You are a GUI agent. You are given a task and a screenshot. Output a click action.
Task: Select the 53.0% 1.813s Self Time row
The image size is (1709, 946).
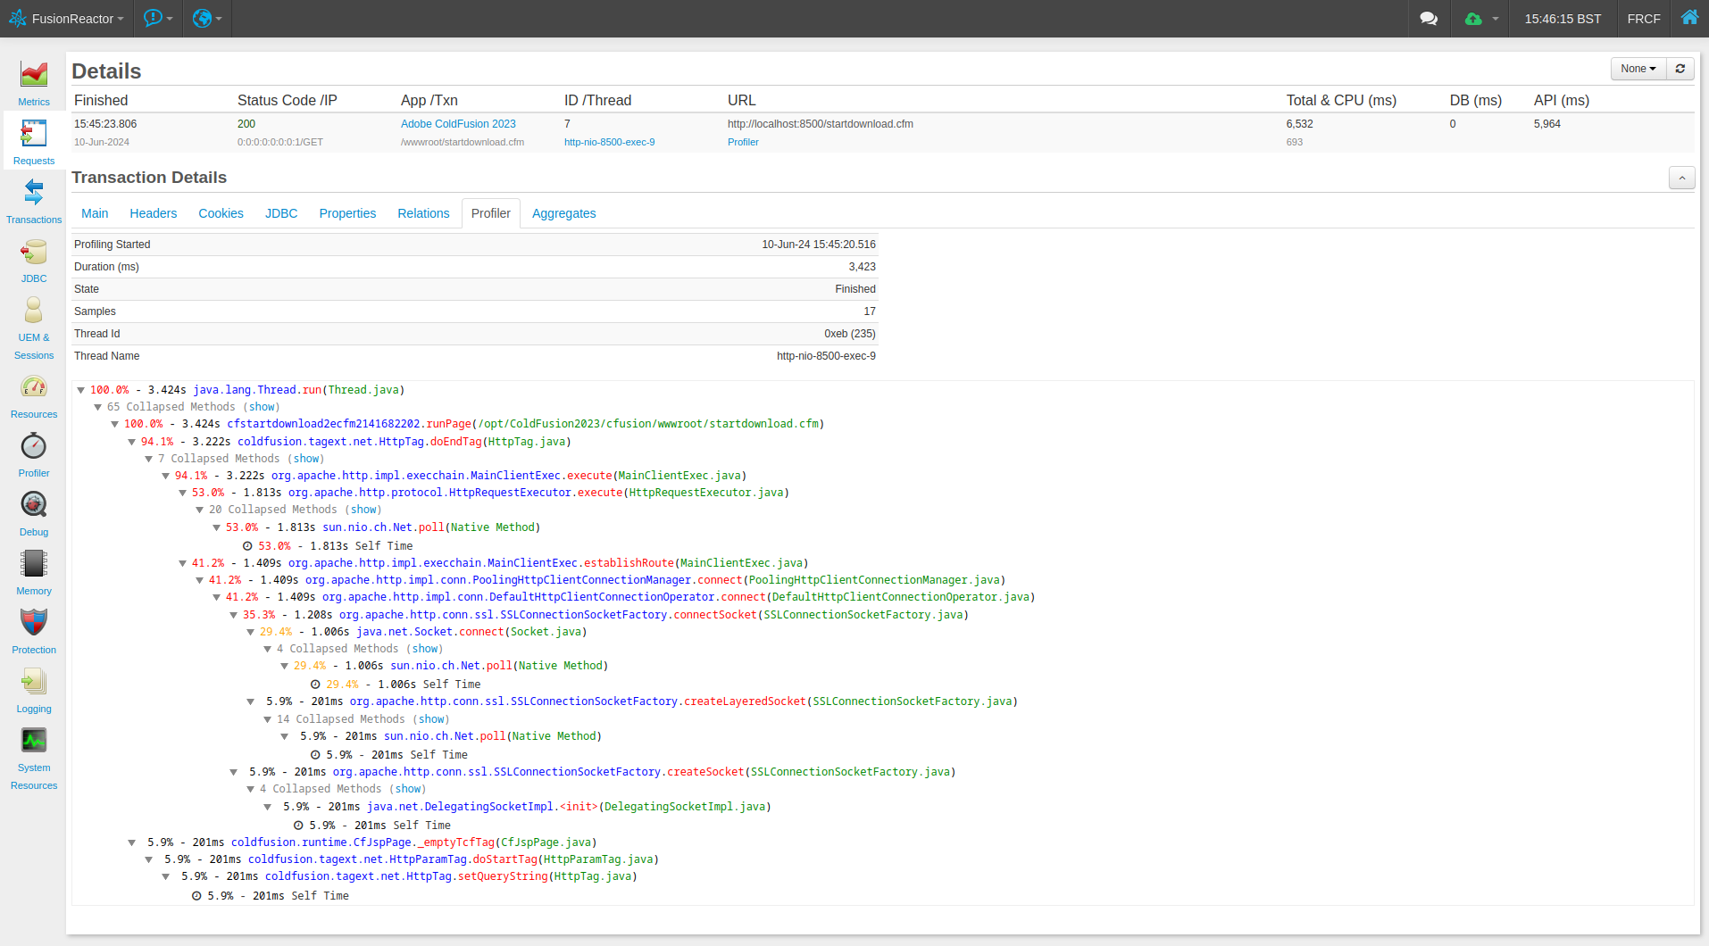pyautogui.click(x=328, y=546)
